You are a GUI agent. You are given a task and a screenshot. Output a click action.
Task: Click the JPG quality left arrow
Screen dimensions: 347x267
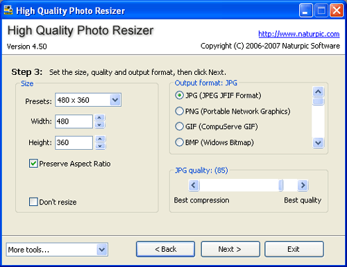tap(194, 185)
